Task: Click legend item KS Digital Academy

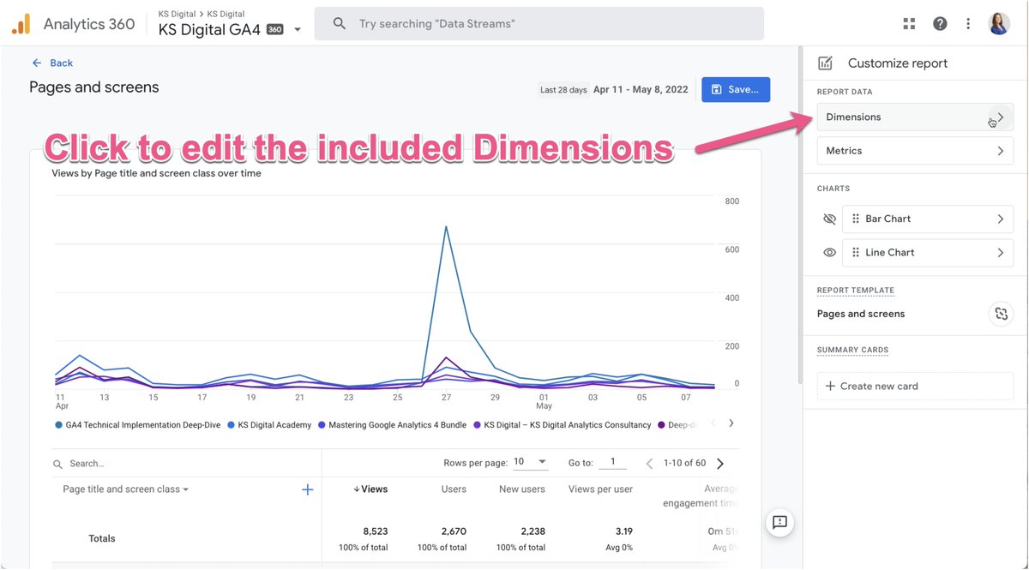Action: (x=269, y=425)
